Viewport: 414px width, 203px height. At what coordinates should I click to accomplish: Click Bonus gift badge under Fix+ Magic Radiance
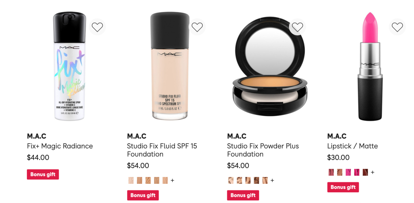[43, 175]
